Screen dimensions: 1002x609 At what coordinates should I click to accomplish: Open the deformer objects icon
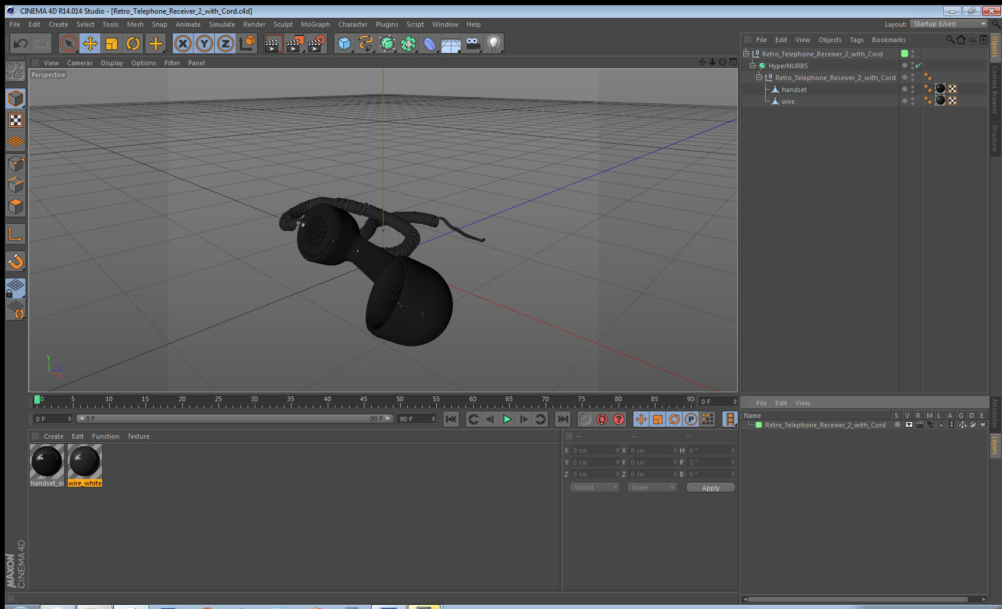click(x=430, y=43)
